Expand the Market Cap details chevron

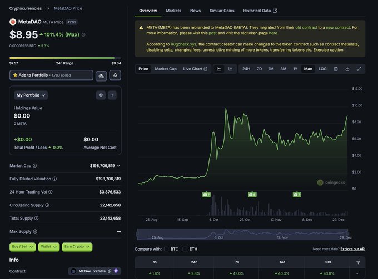(118, 166)
